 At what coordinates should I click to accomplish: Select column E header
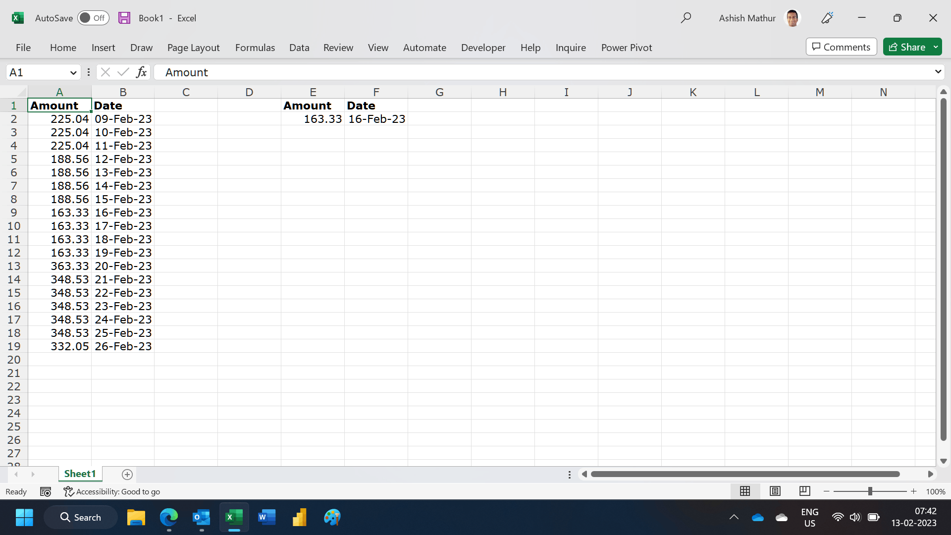pos(313,92)
